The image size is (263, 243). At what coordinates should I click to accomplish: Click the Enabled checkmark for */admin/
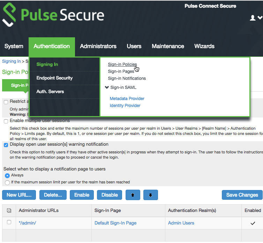click(253, 223)
